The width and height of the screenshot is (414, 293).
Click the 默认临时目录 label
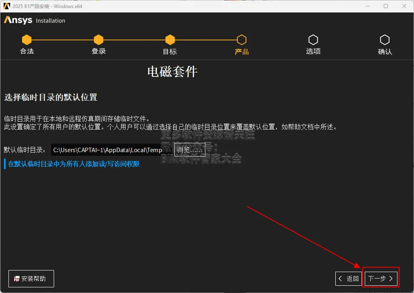25,150
